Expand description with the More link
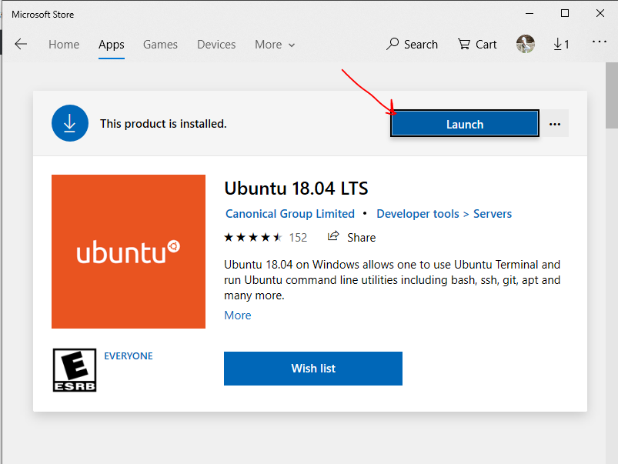 [238, 315]
